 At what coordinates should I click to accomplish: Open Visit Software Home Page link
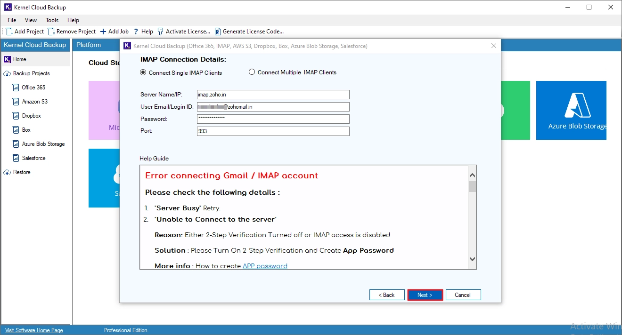pos(34,330)
